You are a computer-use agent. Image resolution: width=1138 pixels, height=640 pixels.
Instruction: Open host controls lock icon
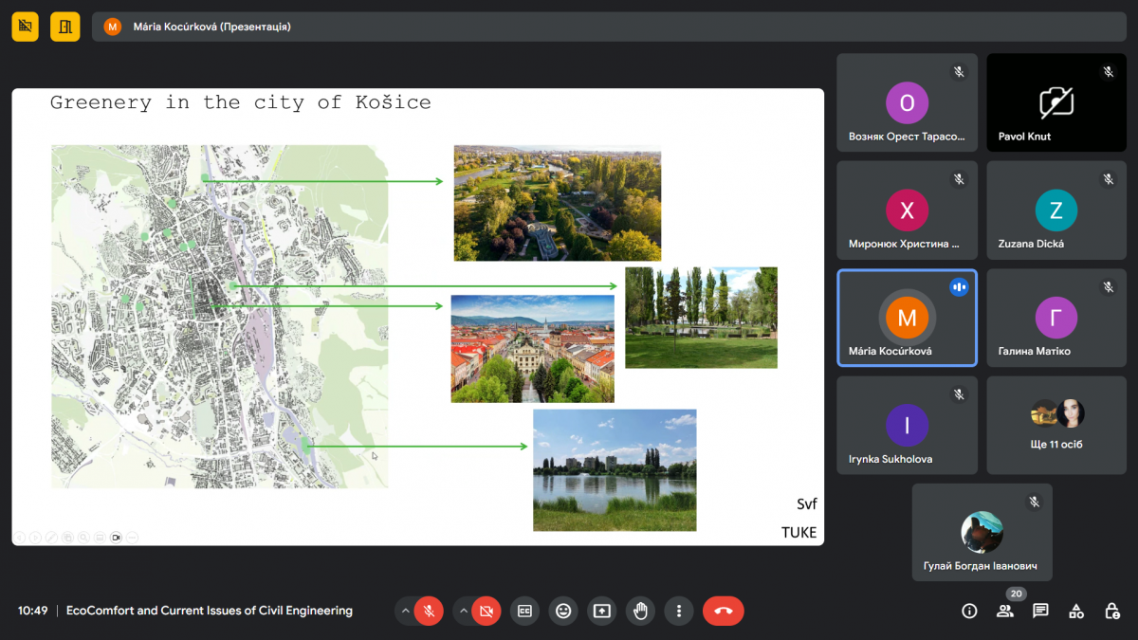pyautogui.click(x=1111, y=612)
